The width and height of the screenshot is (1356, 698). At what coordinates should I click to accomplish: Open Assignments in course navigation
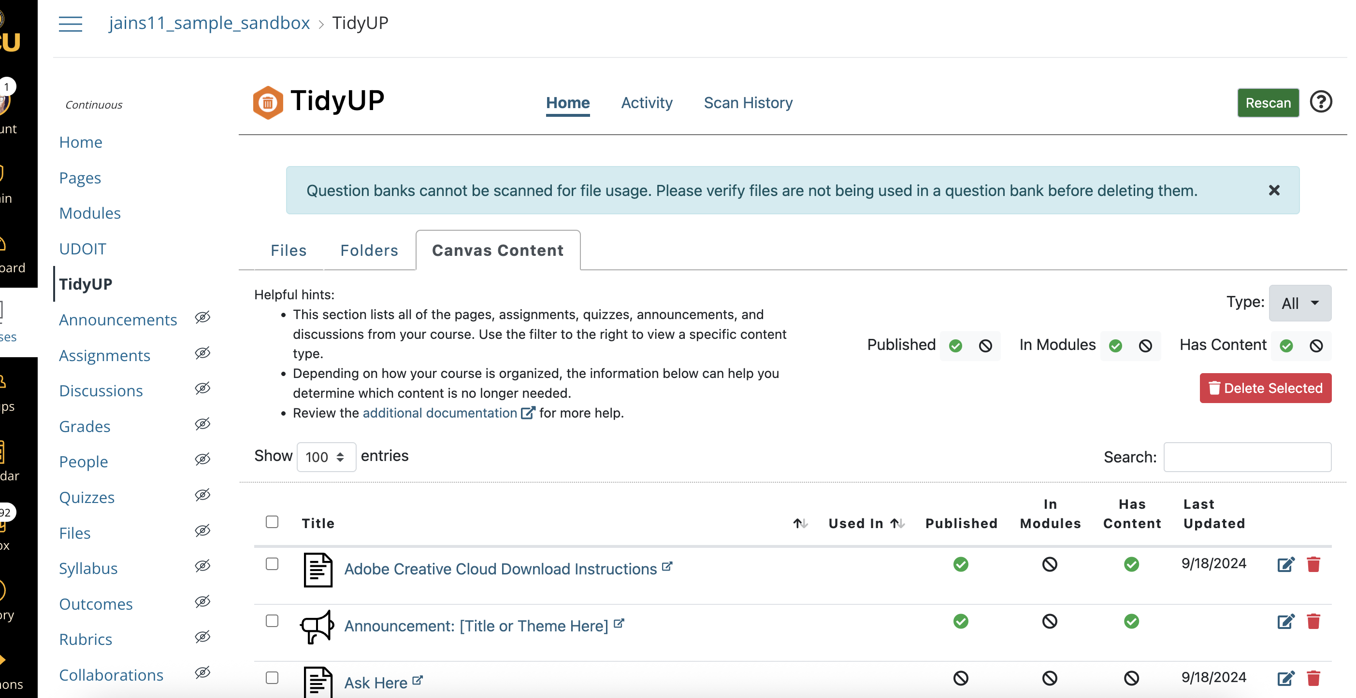(105, 356)
